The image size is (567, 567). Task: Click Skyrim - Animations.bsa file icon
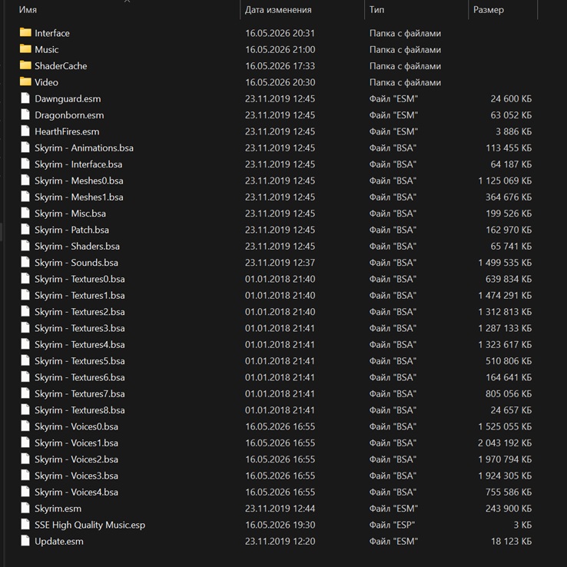[25, 148]
